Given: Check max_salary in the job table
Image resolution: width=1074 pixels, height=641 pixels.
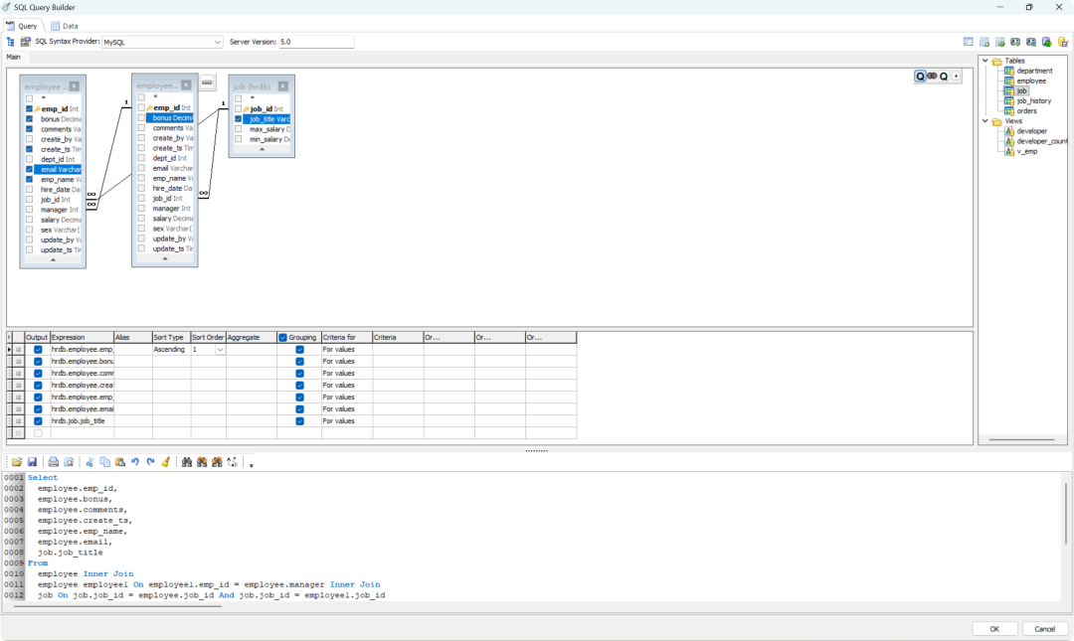Looking at the screenshot, I should [239, 129].
